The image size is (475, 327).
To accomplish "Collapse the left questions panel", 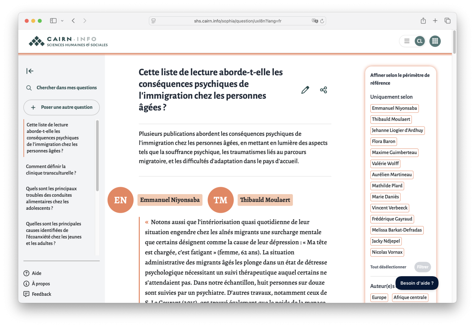I will pyautogui.click(x=30, y=71).
